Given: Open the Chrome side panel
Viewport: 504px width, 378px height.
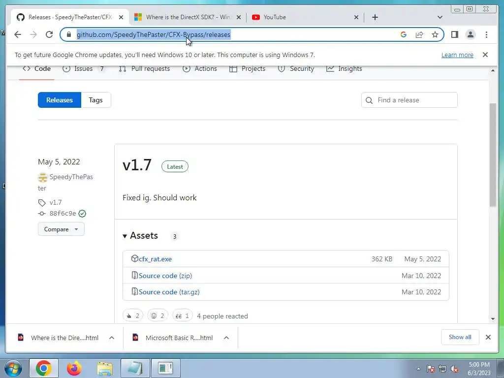Looking at the screenshot, I should coord(454,34).
